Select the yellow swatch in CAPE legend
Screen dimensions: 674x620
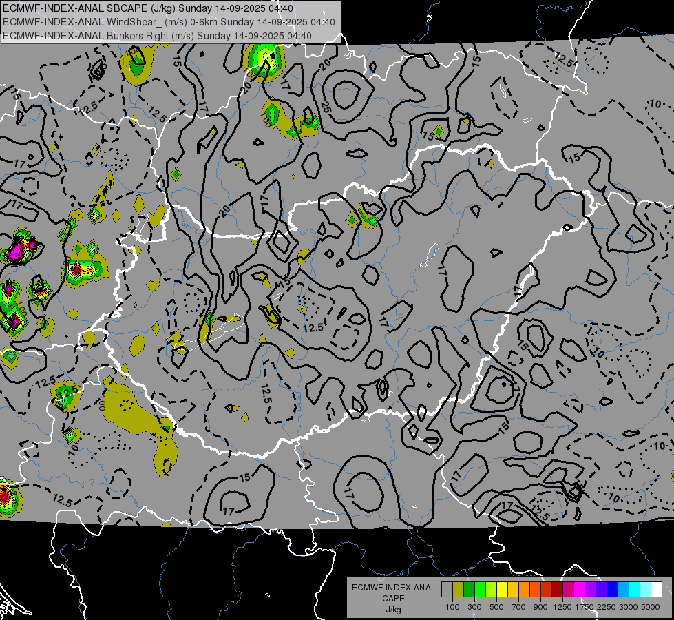coord(502,590)
